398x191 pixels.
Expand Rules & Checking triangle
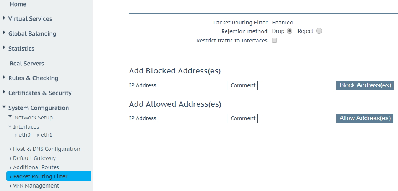tap(4, 77)
